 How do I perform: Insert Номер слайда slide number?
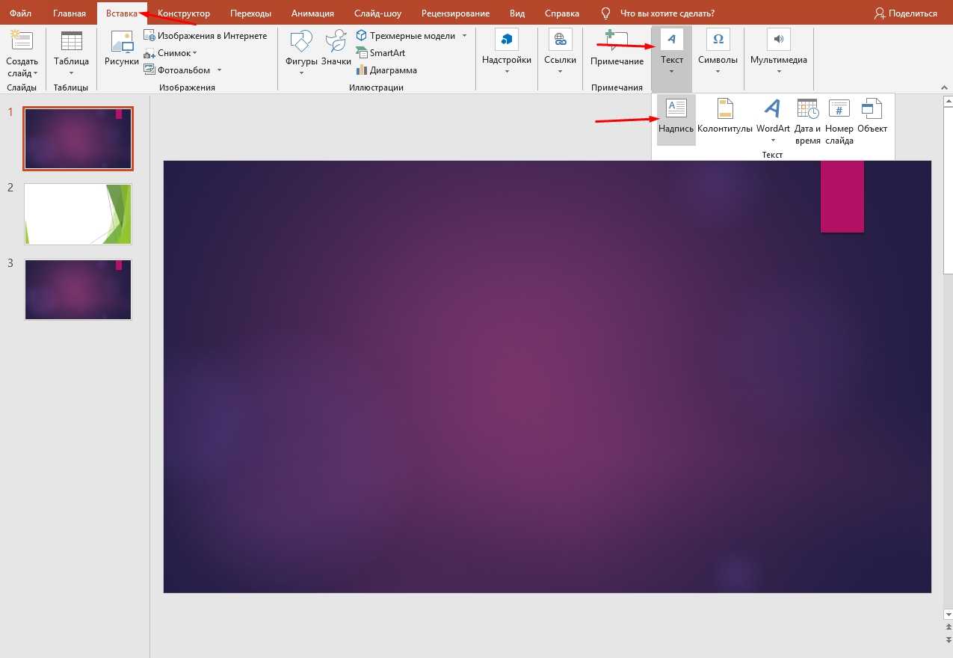(839, 110)
